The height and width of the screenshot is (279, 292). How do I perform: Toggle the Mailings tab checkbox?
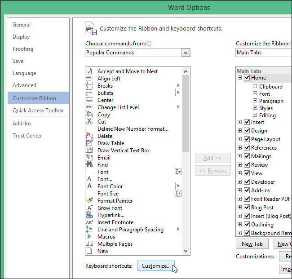point(247,156)
